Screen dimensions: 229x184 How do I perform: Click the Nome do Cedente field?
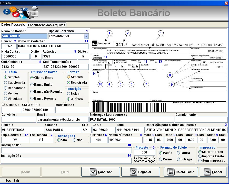click(x=53, y=46)
